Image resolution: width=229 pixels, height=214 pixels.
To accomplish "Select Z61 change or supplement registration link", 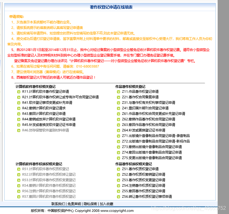I will [x=154, y=114].
